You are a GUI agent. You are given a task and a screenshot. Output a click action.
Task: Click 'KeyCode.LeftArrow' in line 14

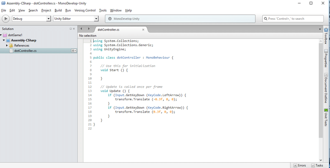coord(163,95)
